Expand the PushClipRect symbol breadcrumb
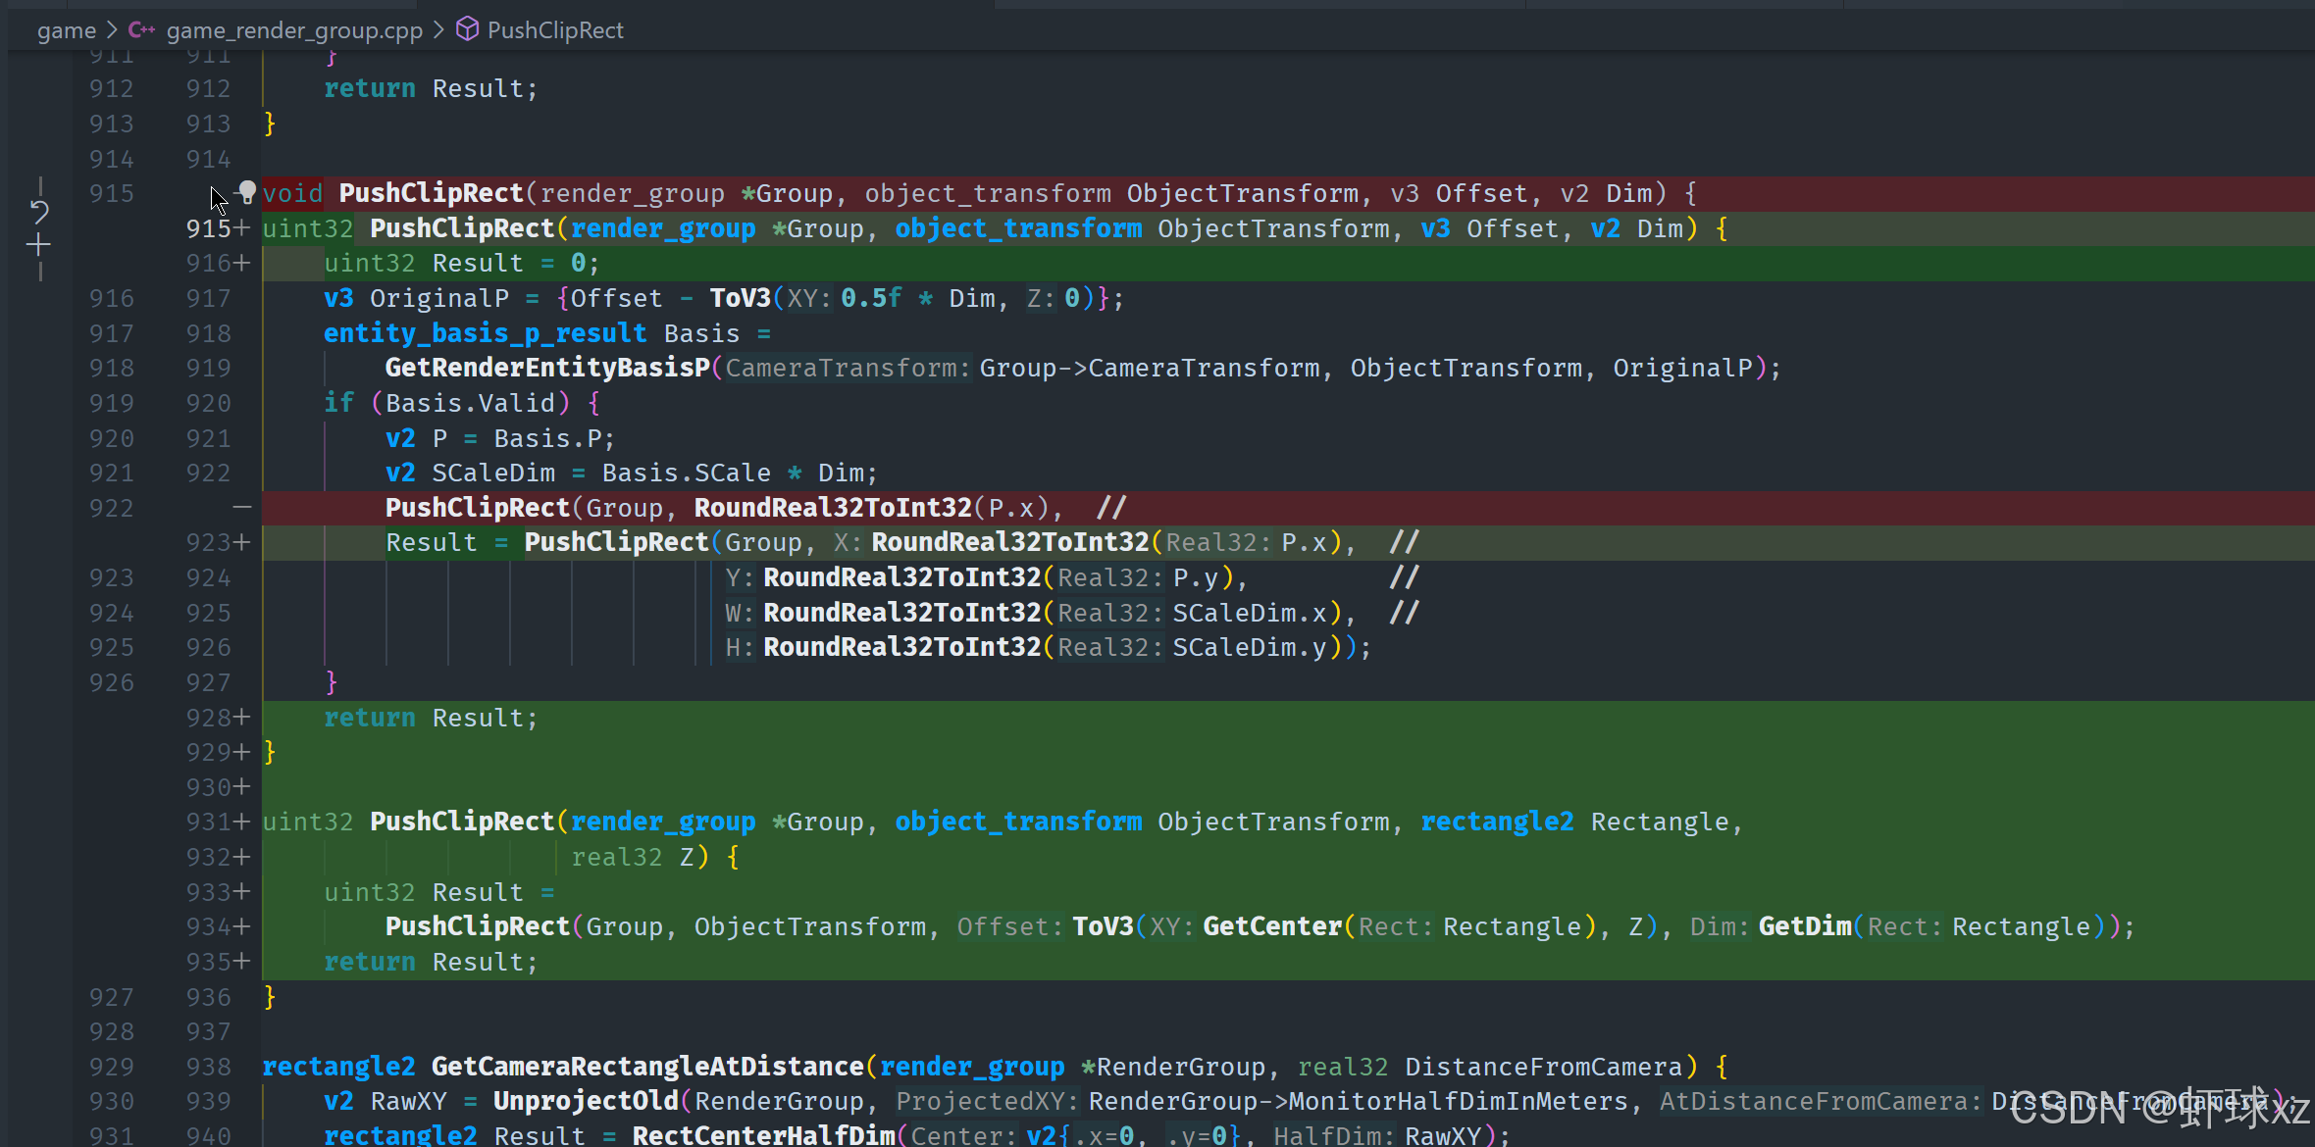This screenshot has width=2315, height=1147. pos(555,30)
